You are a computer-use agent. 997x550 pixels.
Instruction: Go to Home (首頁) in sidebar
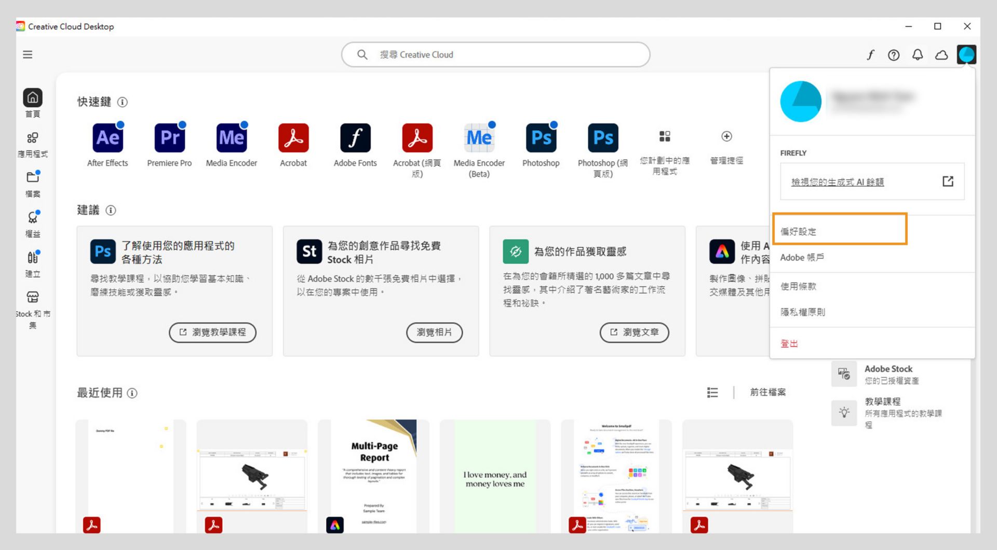33,103
